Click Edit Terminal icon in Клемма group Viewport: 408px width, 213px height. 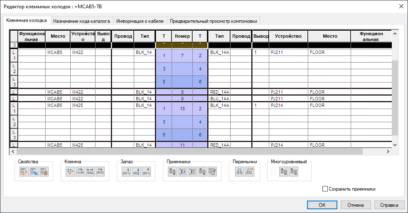coord(70,172)
